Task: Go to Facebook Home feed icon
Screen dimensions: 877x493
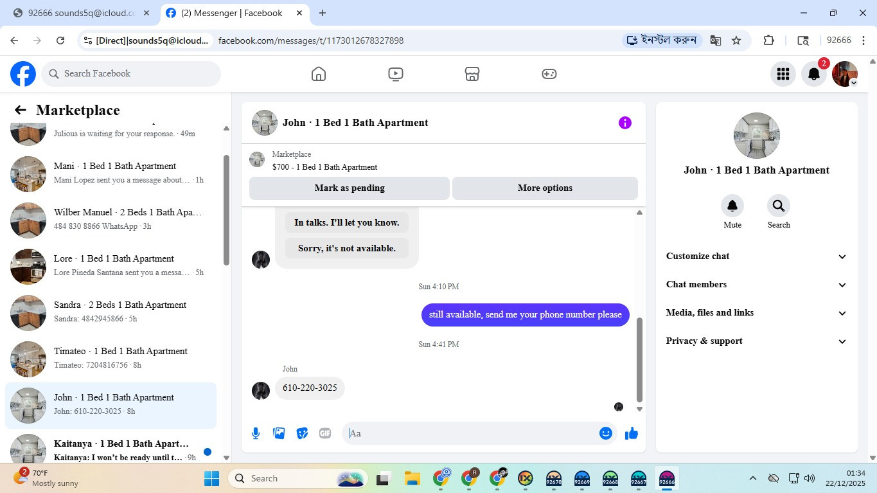Action: (x=319, y=74)
